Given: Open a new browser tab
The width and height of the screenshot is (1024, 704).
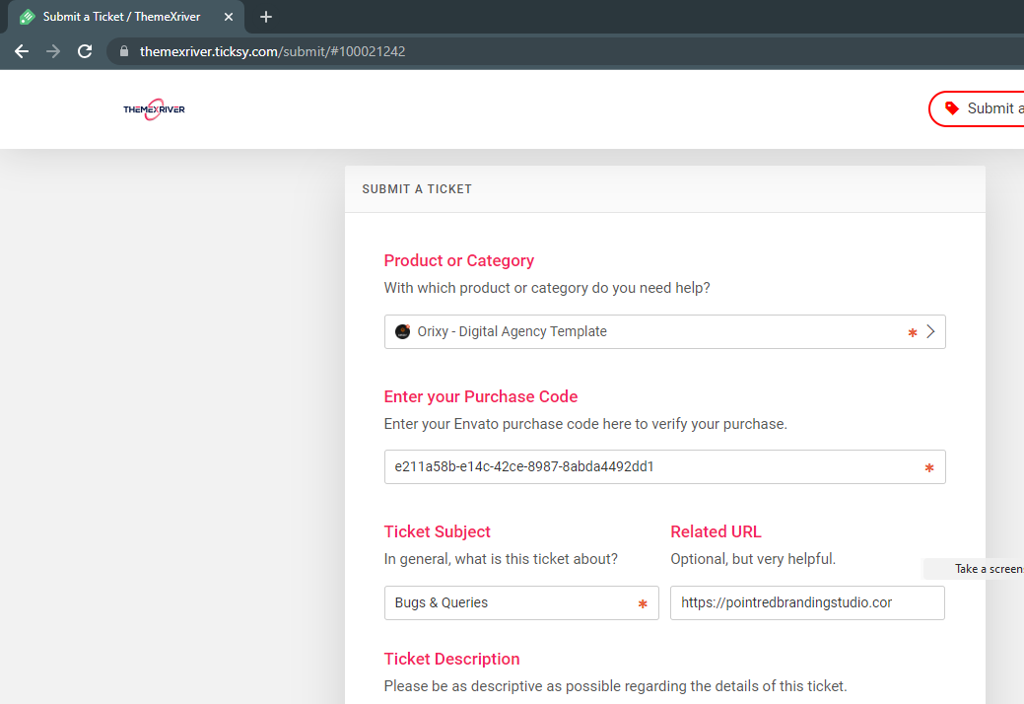Looking at the screenshot, I should [x=266, y=17].
